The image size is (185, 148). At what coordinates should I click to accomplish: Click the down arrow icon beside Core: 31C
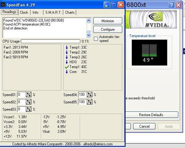(67, 72)
